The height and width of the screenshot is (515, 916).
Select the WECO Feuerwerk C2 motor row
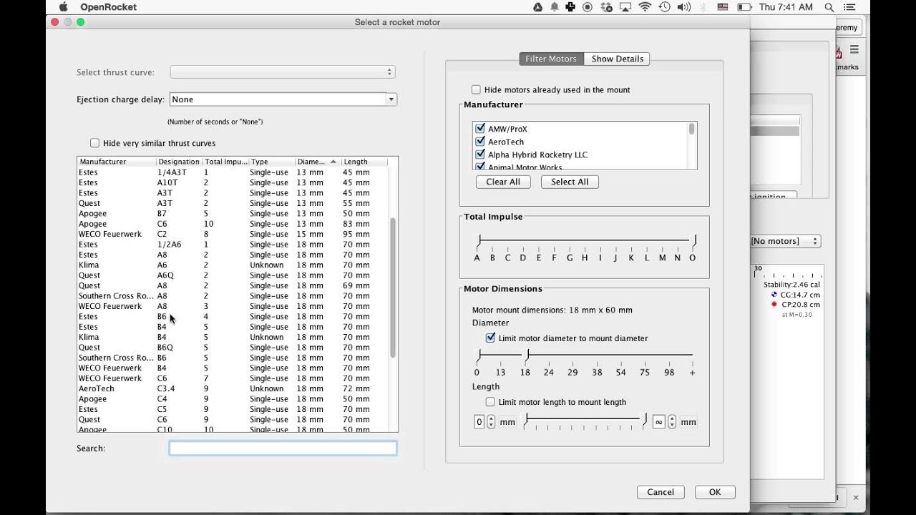pos(233,234)
